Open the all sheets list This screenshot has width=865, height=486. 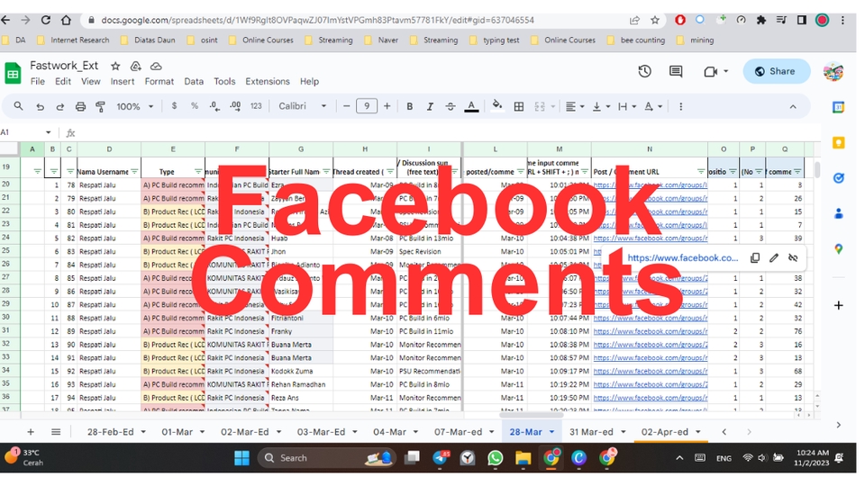56,432
